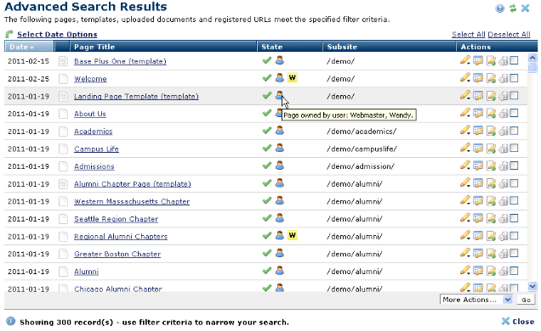This screenshot has width=541, height=331.
Task: Click the Page Title column header
Action: coord(94,48)
